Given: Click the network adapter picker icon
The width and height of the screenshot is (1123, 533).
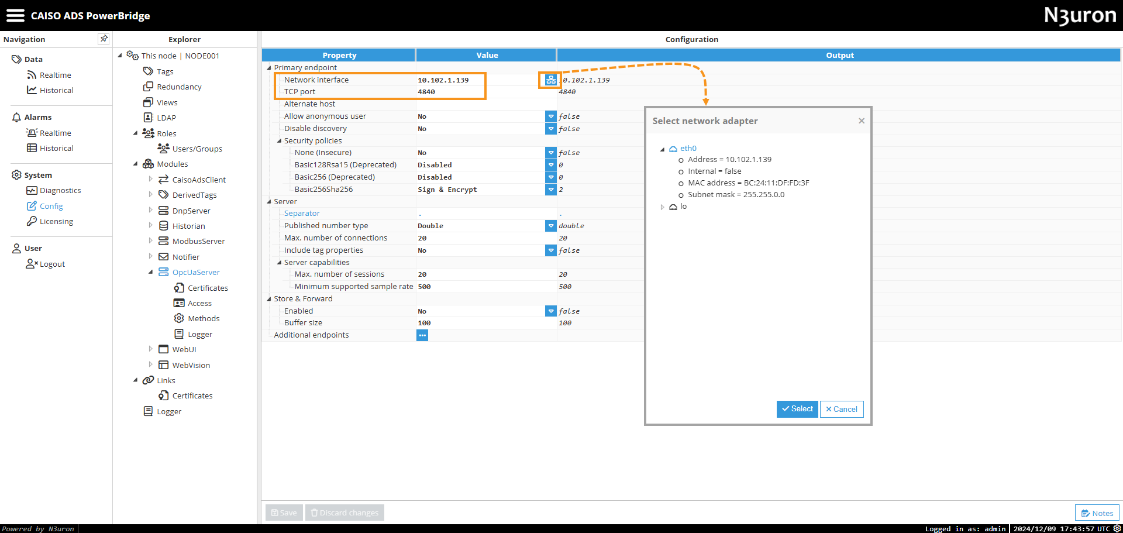Looking at the screenshot, I should [550, 80].
